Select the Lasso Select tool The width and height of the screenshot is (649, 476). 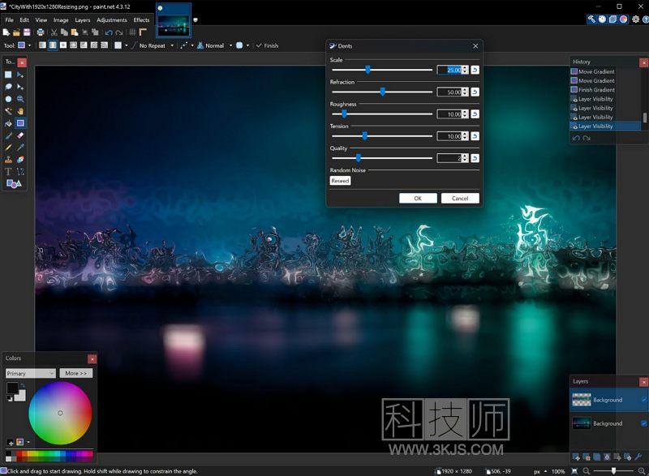point(8,87)
